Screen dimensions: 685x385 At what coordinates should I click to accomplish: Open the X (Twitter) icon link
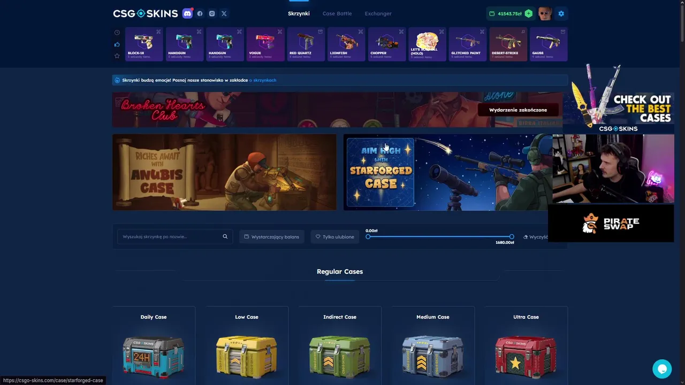pyautogui.click(x=224, y=13)
